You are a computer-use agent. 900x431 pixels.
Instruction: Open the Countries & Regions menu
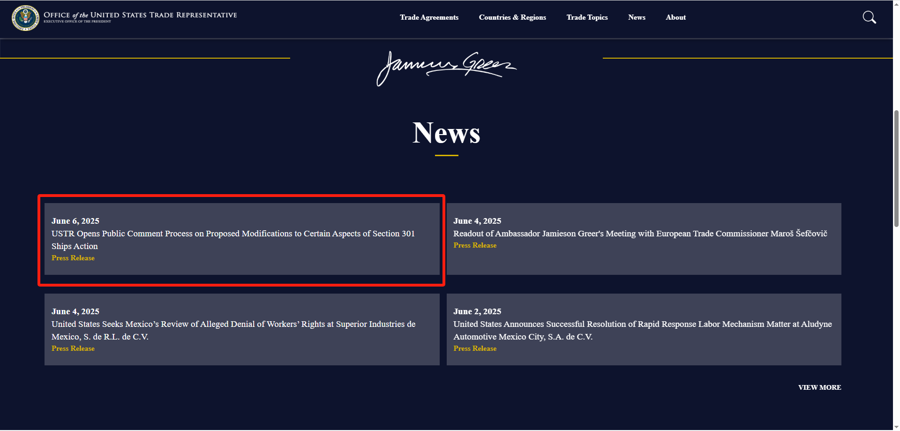512,17
